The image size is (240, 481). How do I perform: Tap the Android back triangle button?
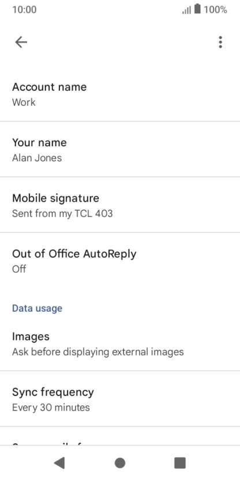point(59,462)
